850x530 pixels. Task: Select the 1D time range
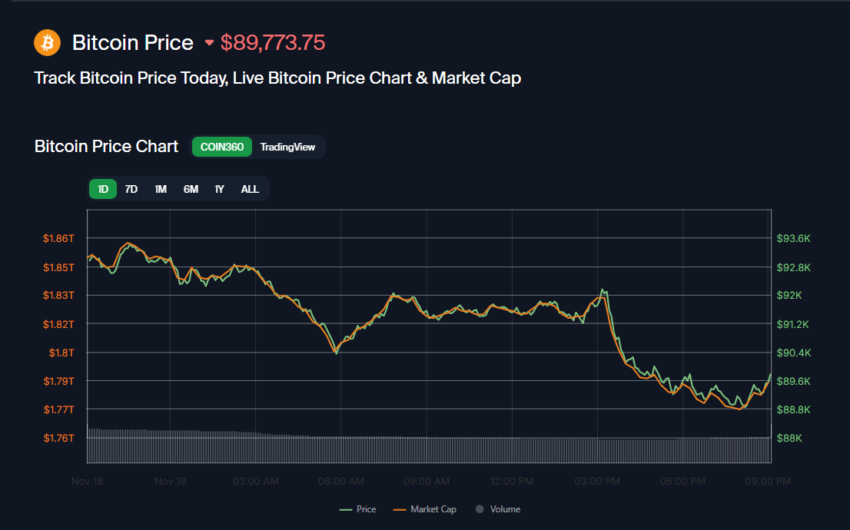(103, 189)
